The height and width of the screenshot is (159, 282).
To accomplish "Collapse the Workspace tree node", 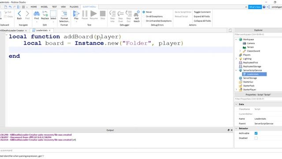I will click(x=236, y=39).
